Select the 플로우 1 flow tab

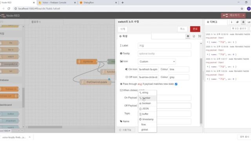coord(46,22)
